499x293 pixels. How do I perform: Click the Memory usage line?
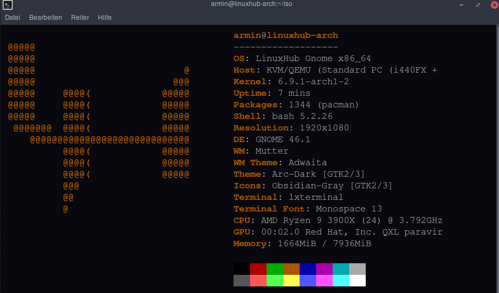[x=302, y=243]
